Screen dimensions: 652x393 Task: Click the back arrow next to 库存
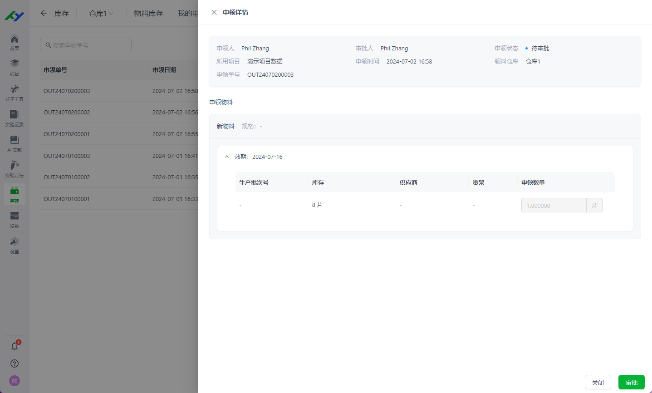tap(43, 13)
